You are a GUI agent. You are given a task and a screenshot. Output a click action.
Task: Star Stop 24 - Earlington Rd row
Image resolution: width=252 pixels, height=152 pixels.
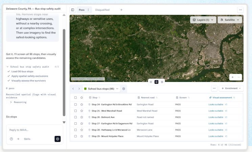(82, 104)
